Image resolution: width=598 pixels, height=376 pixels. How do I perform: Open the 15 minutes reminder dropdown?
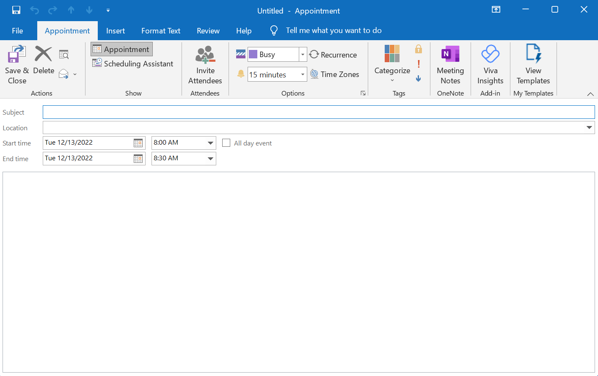[303, 74]
